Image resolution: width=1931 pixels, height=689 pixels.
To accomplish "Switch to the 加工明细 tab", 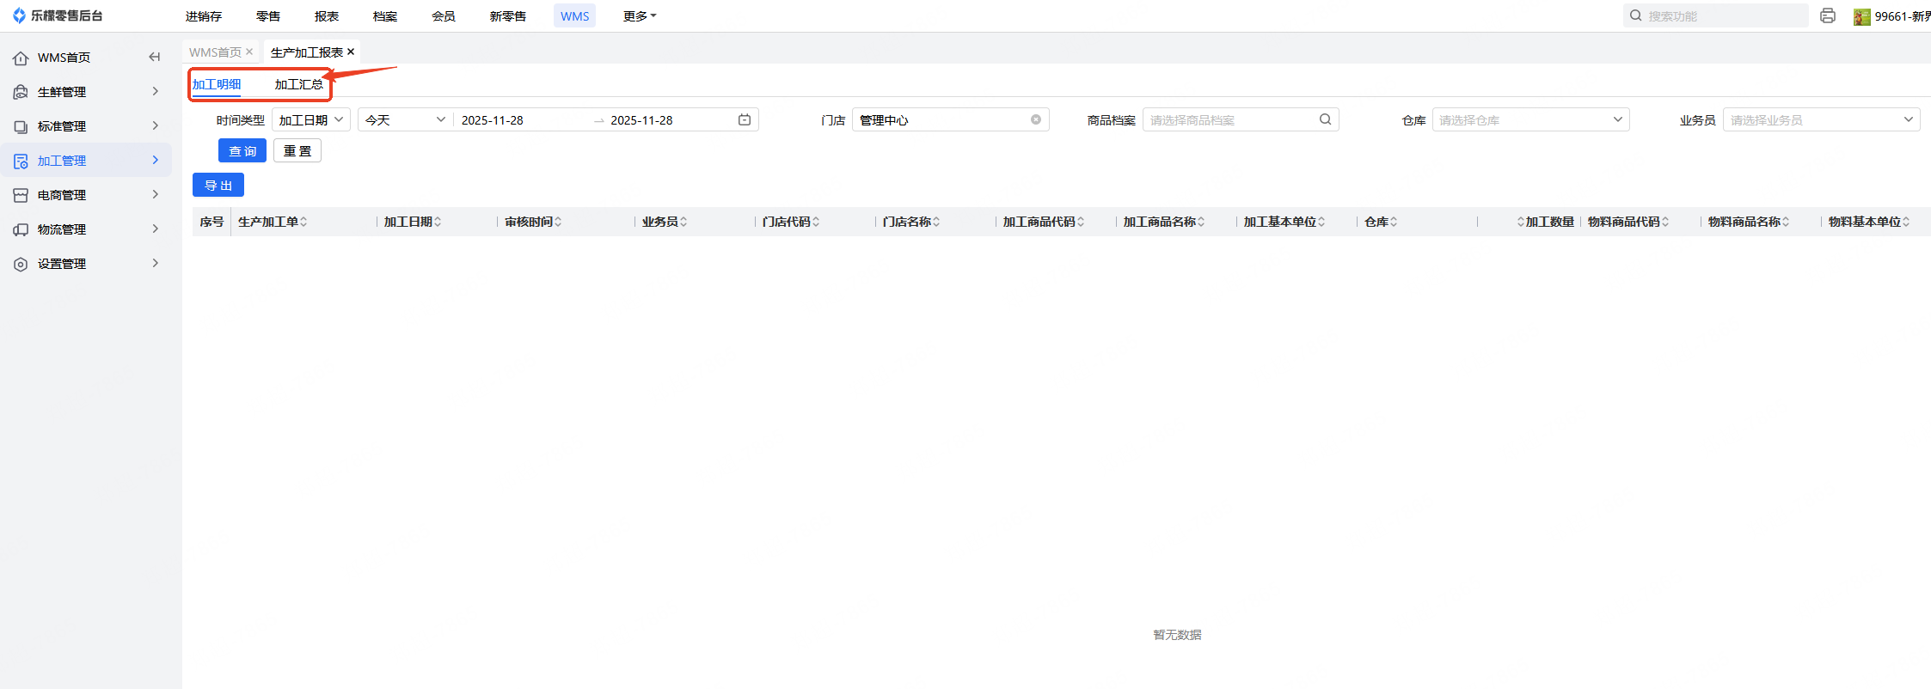I will [217, 84].
